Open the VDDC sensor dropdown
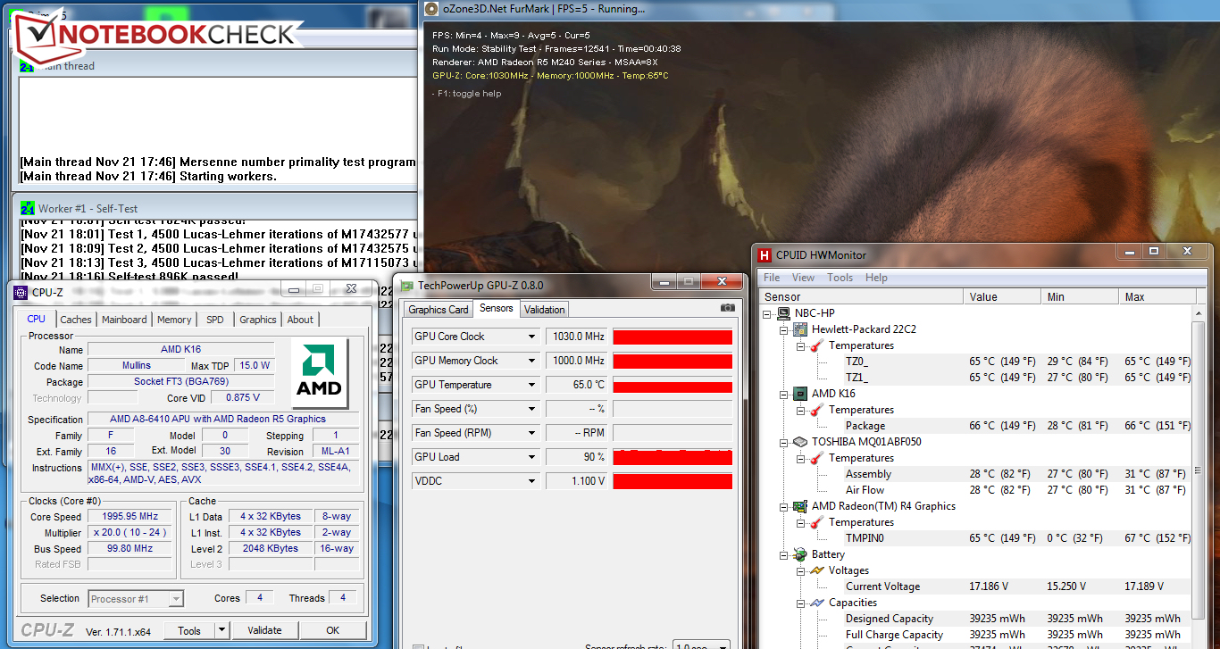The image size is (1220, 649). click(x=532, y=481)
